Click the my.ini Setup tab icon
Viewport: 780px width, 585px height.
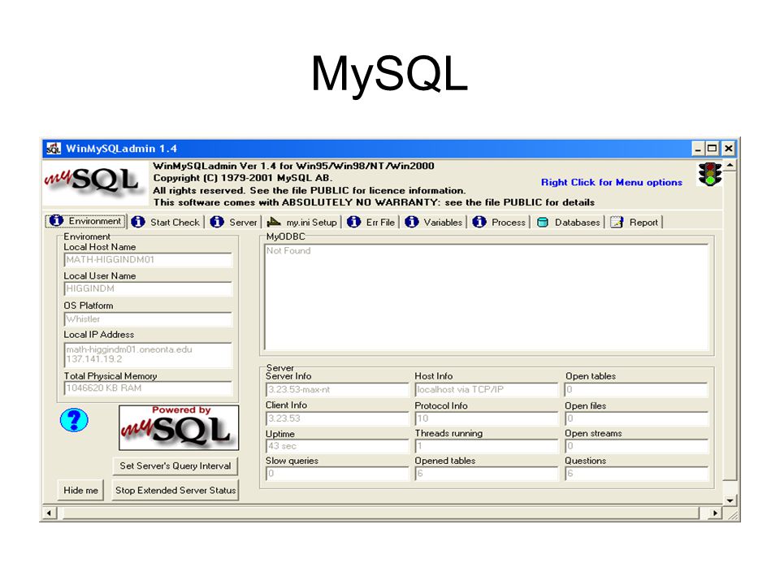274,222
